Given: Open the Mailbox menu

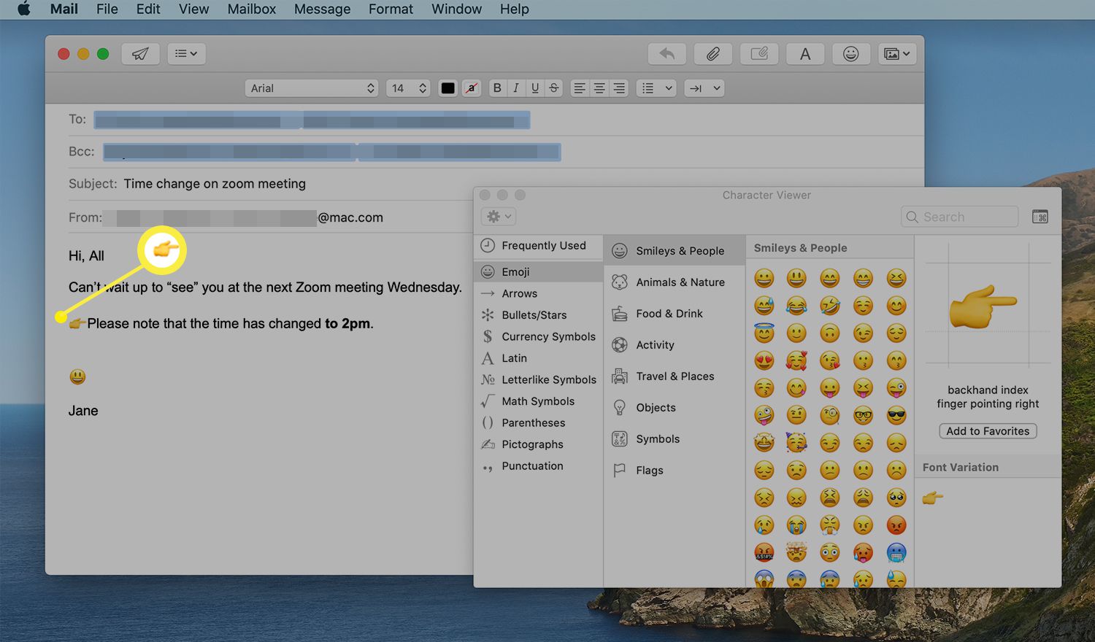Looking at the screenshot, I should click(x=252, y=9).
